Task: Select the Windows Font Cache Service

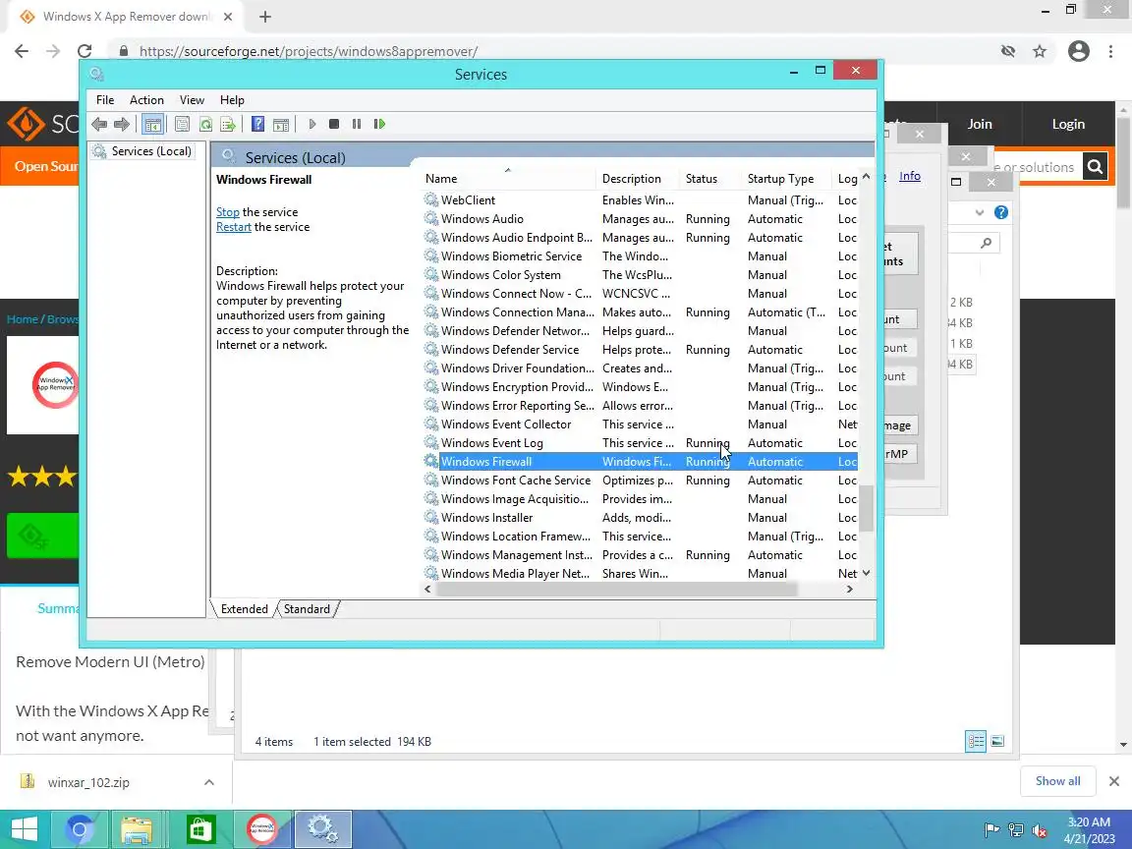Action: tap(641, 481)
